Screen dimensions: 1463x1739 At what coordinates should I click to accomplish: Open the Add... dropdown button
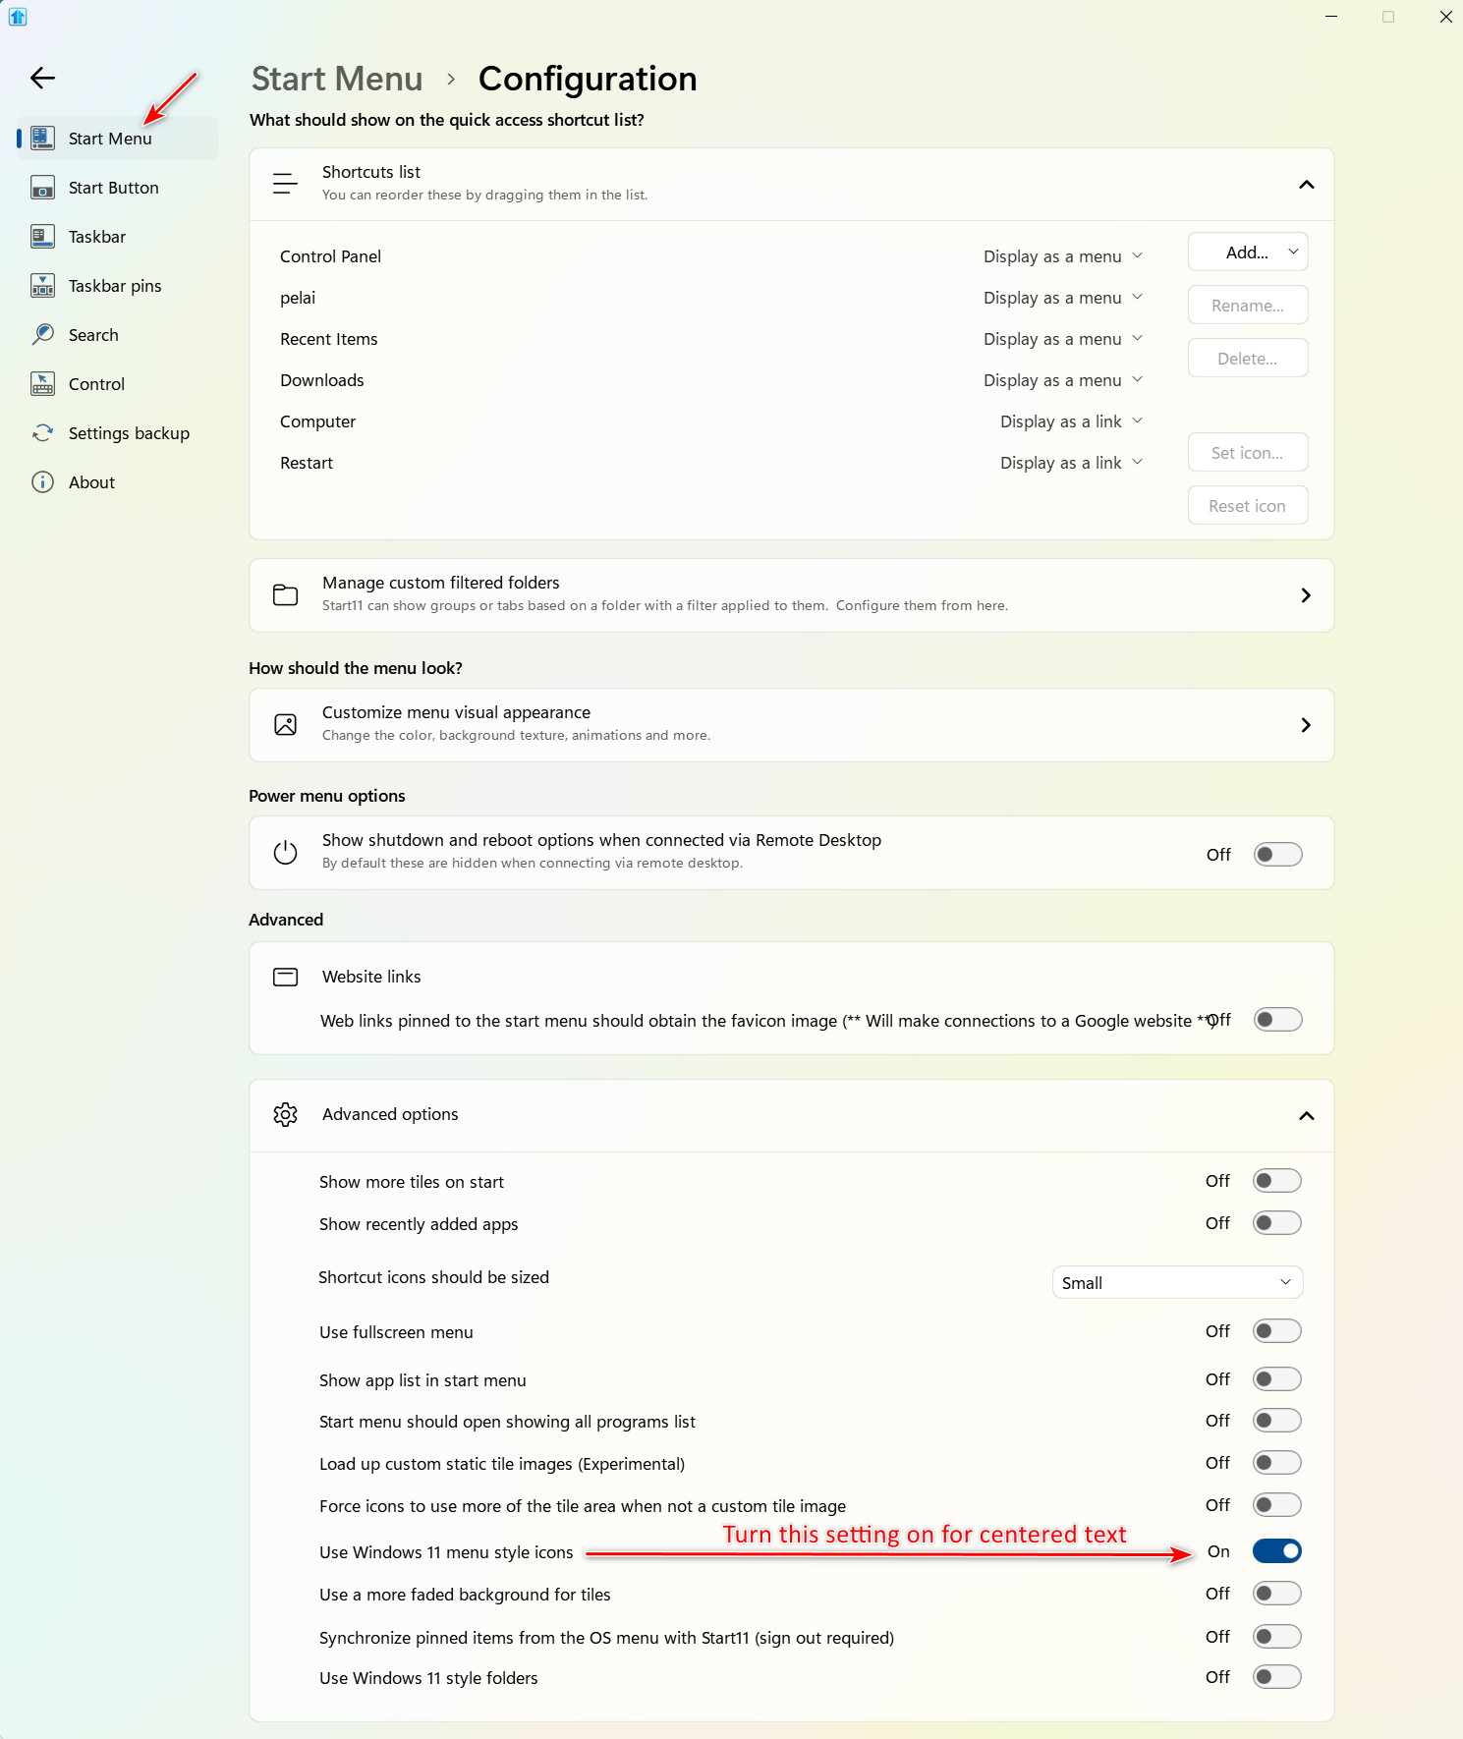point(1248,252)
